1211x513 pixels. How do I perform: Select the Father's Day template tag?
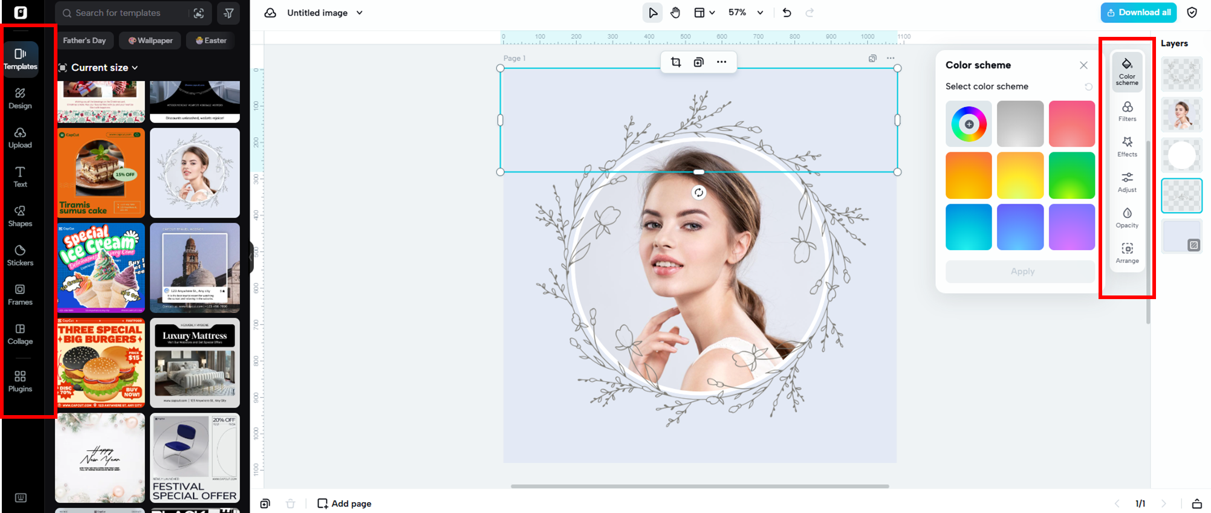(85, 40)
